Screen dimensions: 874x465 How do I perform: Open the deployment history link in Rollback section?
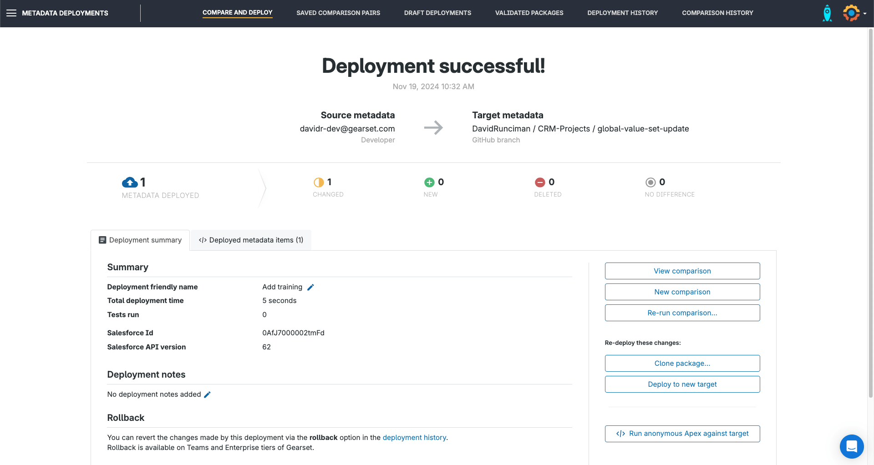414,437
